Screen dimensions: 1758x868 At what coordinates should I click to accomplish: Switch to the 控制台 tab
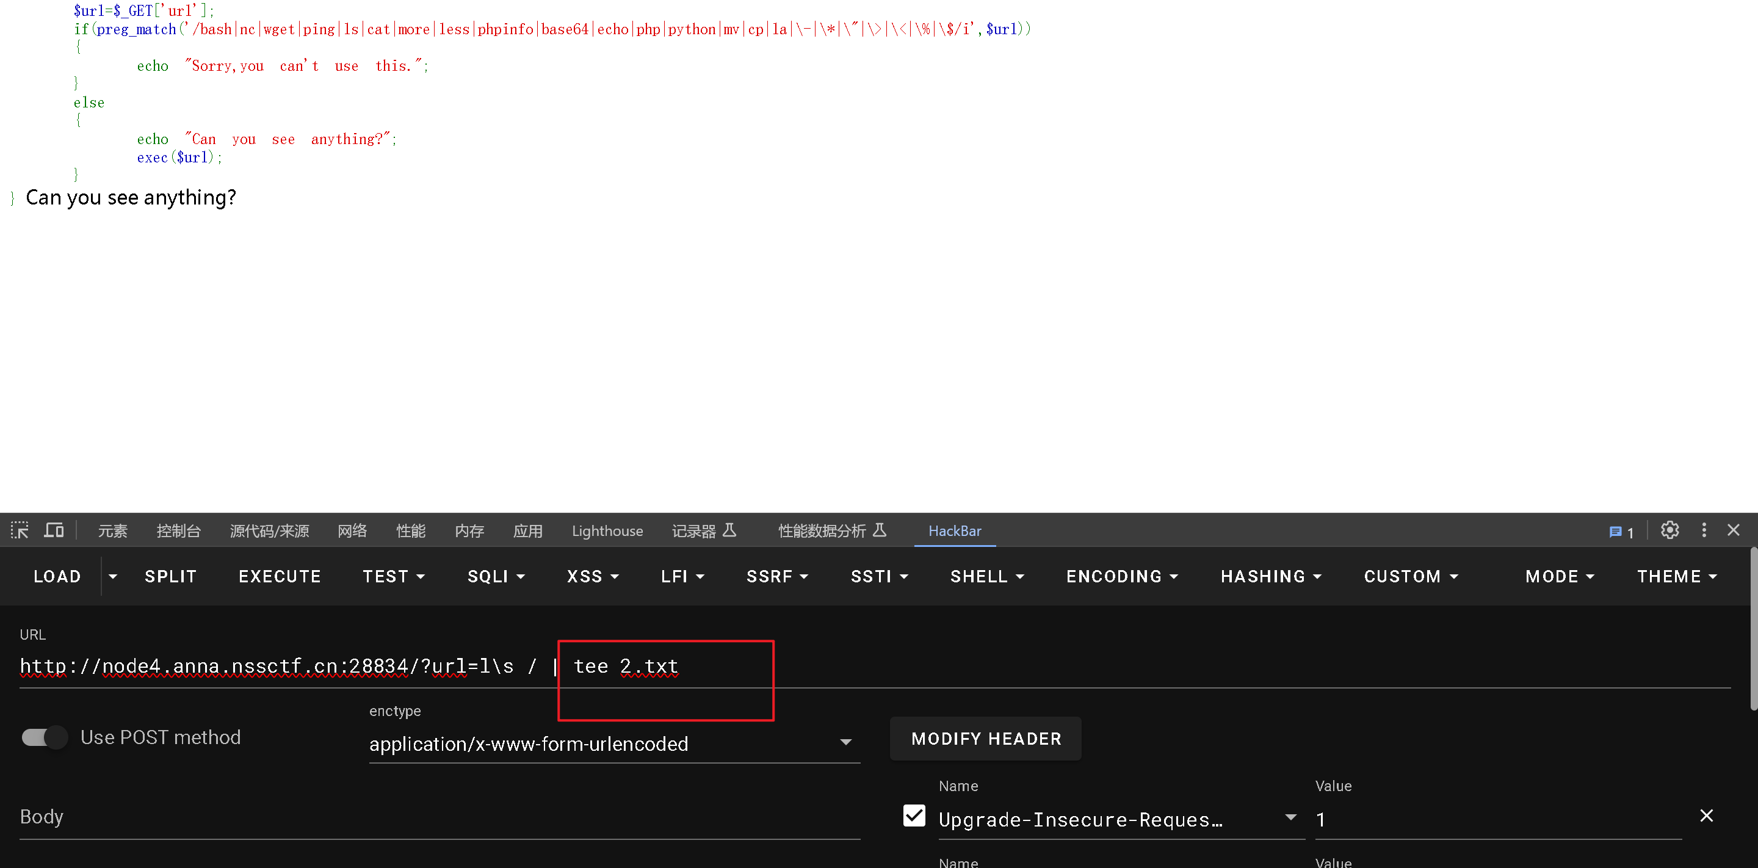[x=178, y=530]
